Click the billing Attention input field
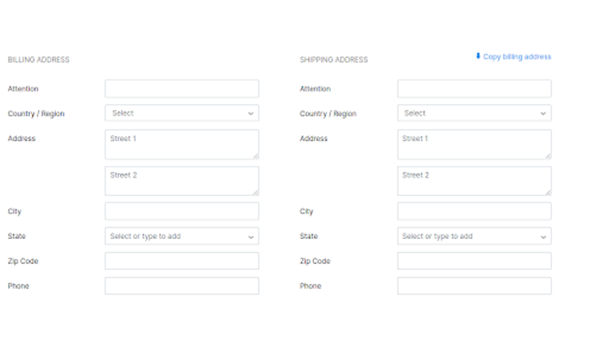 pos(182,89)
